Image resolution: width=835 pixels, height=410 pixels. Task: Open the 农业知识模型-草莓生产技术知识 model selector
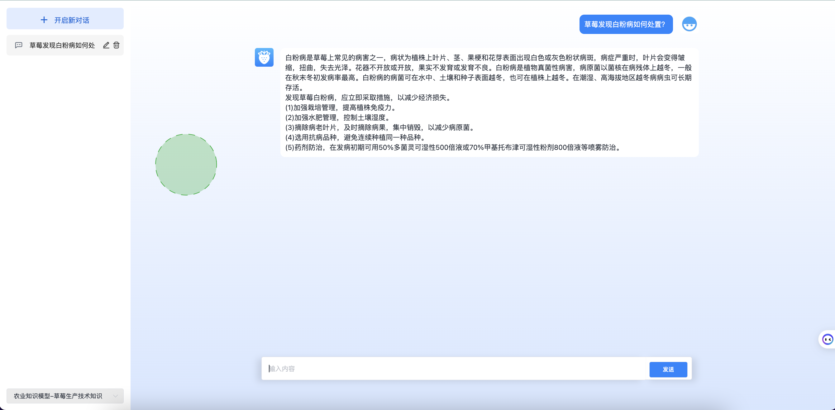click(x=58, y=396)
